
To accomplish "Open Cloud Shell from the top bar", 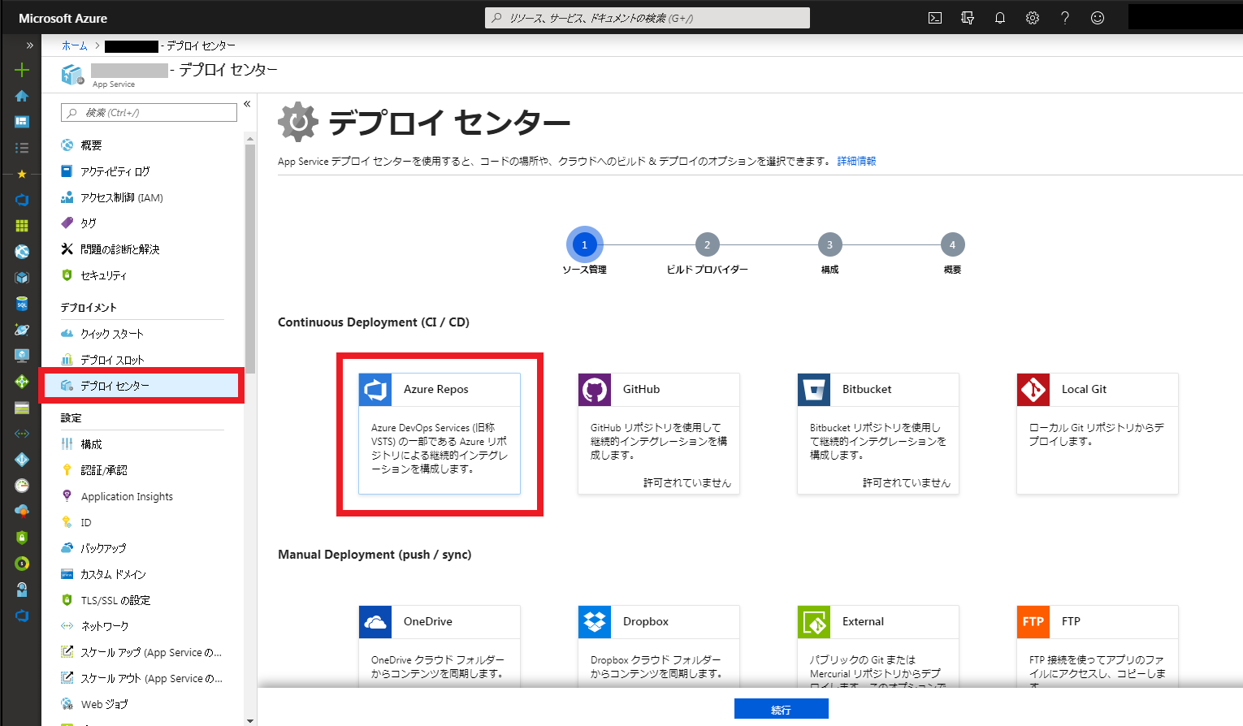I will pyautogui.click(x=935, y=18).
